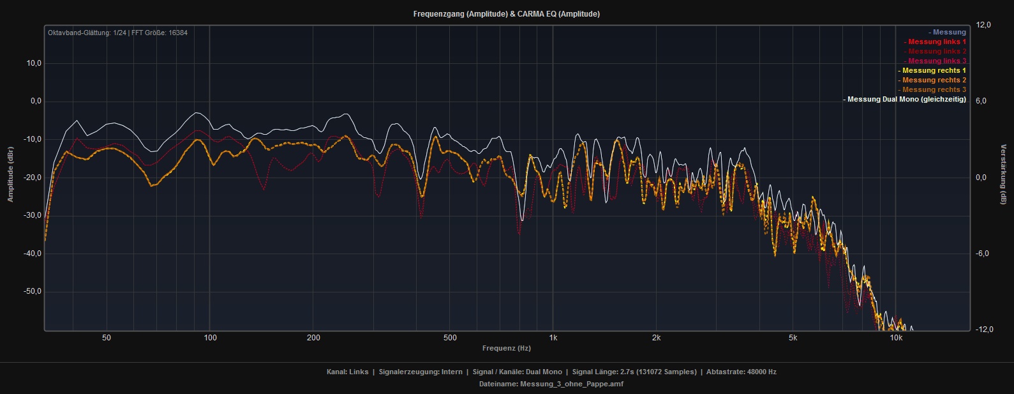Click the '0,0' amplitude tick on left axis
Screen dimensions: 1014x394
click(x=33, y=101)
